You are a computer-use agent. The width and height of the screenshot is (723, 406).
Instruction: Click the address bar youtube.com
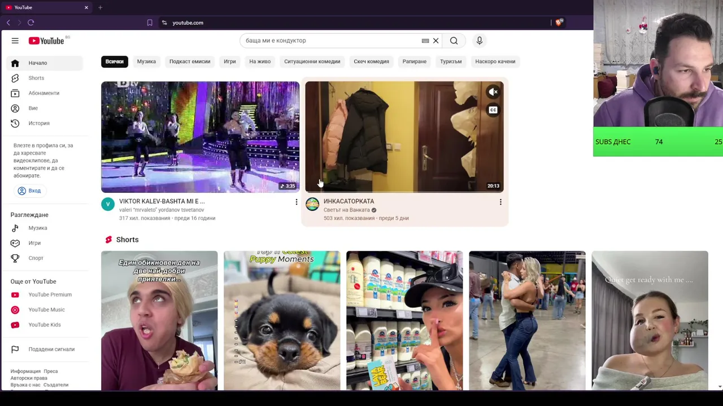(188, 23)
